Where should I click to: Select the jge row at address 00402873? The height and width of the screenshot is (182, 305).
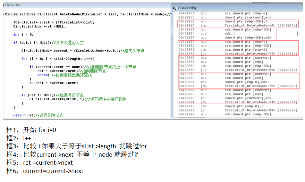(x=238, y=54)
